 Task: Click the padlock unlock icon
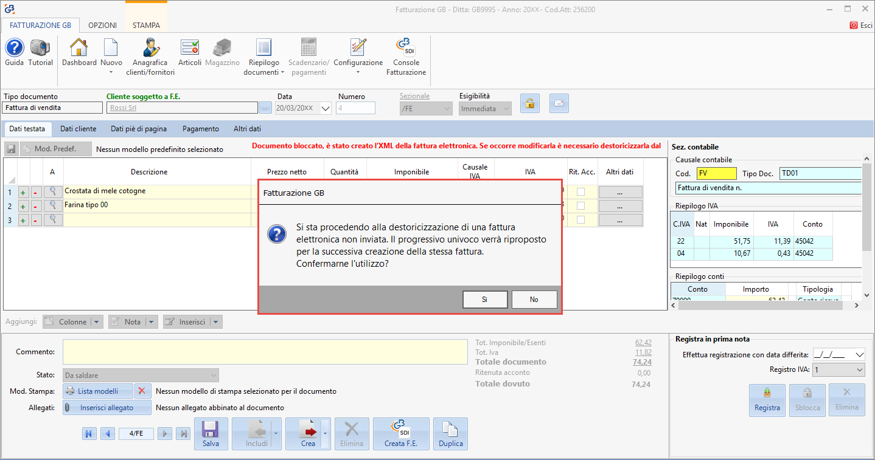(x=530, y=103)
